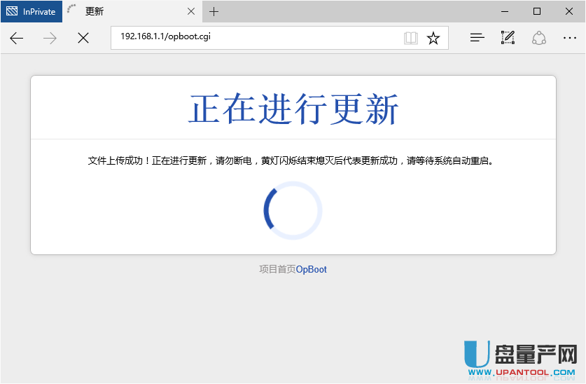Follow the OpBoot project homepage link
Viewport: 586px width, 384px height.
point(311,269)
